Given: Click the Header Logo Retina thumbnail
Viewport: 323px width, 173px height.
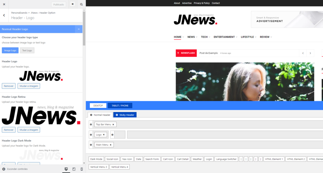Looking at the screenshot, I should 41,115.
